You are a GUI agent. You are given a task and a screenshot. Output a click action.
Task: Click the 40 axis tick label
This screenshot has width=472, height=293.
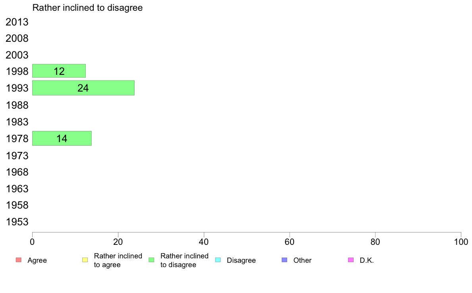point(204,242)
